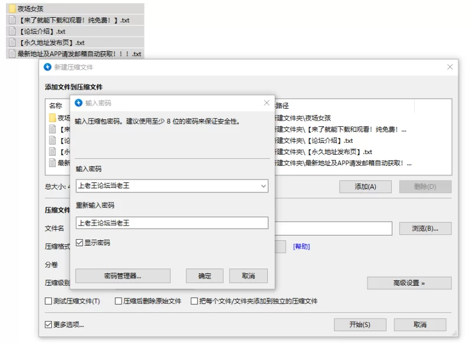Check 把每个文件/文件夹添加到独立的压缩文件

pos(194,301)
